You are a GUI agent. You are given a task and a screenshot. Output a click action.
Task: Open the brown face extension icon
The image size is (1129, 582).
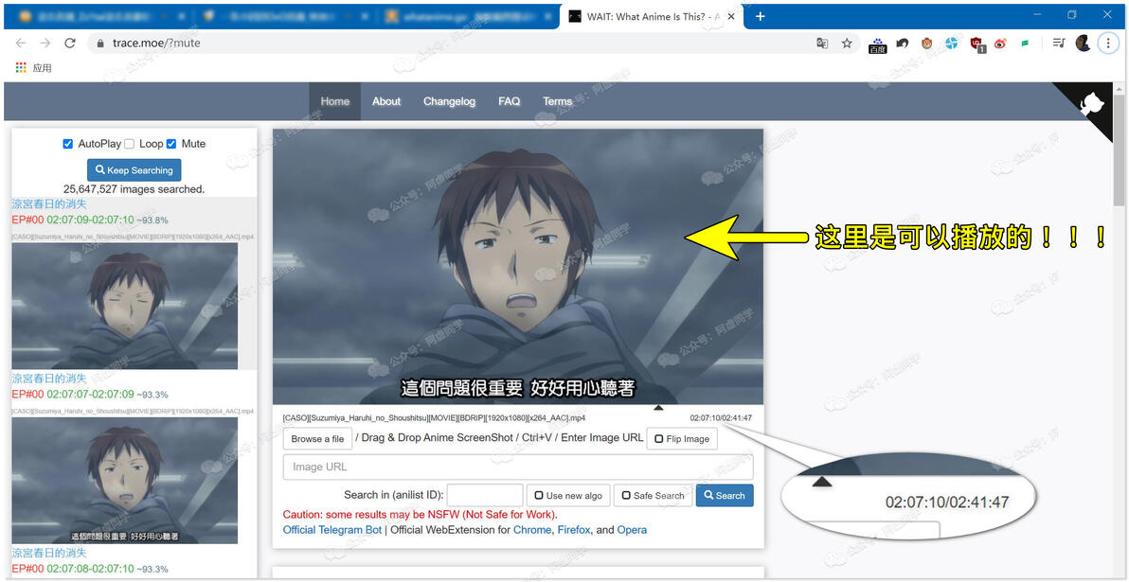pyautogui.click(x=926, y=44)
